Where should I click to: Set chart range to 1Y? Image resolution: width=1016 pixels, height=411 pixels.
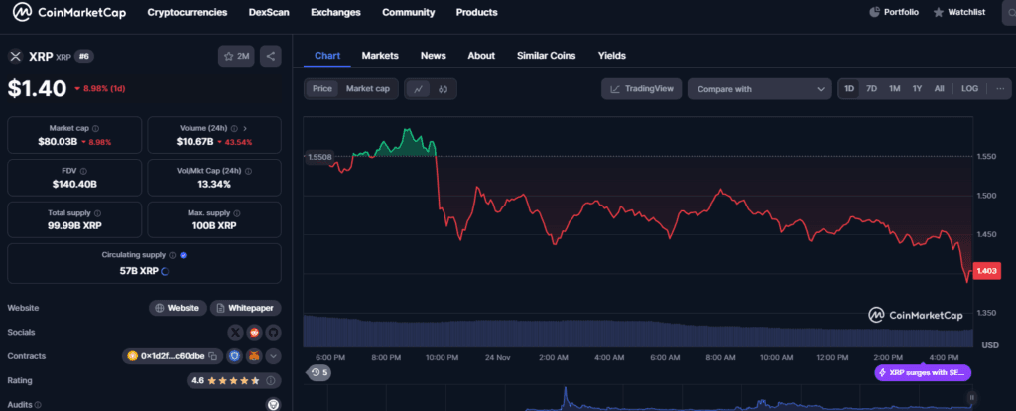[917, 88]
